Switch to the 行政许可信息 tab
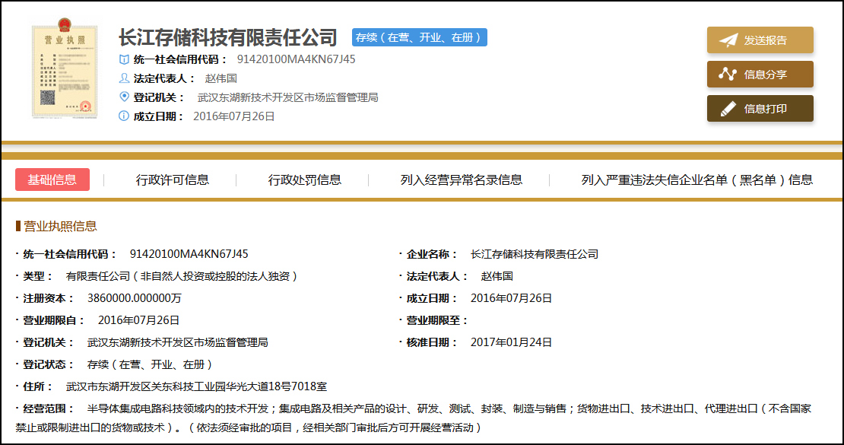Screen dimensions: 844x445 point(173,180)
